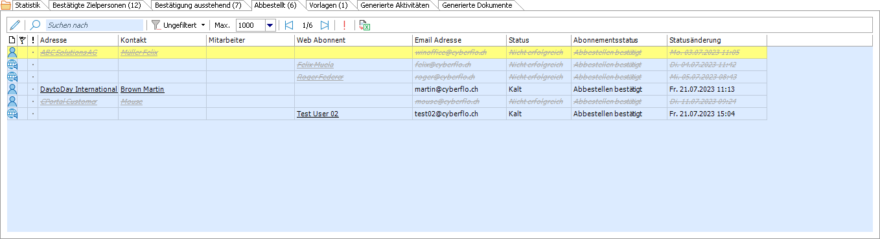Screen dimensions: 880x239
Task: Sort by the Statusänderung column header
Action: (x=716, y=40)
